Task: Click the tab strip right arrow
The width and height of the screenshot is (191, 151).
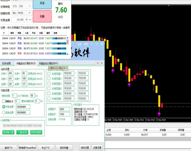Action: click(x=102, y=63)
